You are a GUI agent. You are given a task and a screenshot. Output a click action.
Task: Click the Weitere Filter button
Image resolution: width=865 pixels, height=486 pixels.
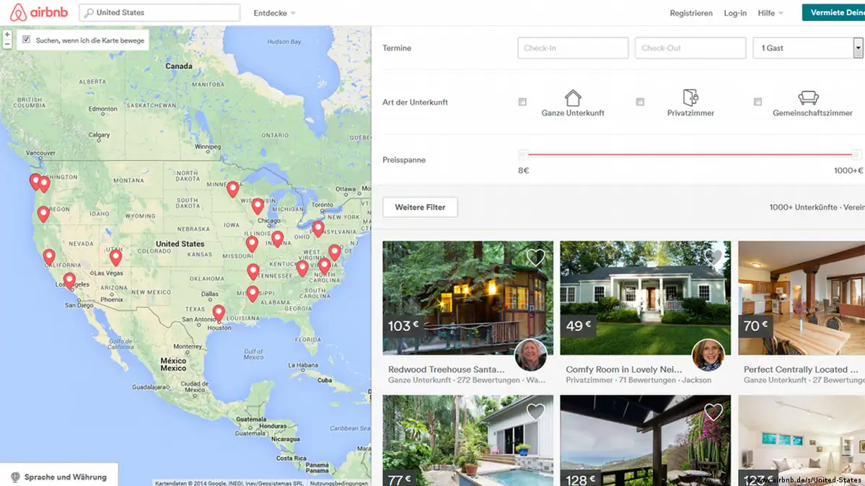(x=420, y=208)
